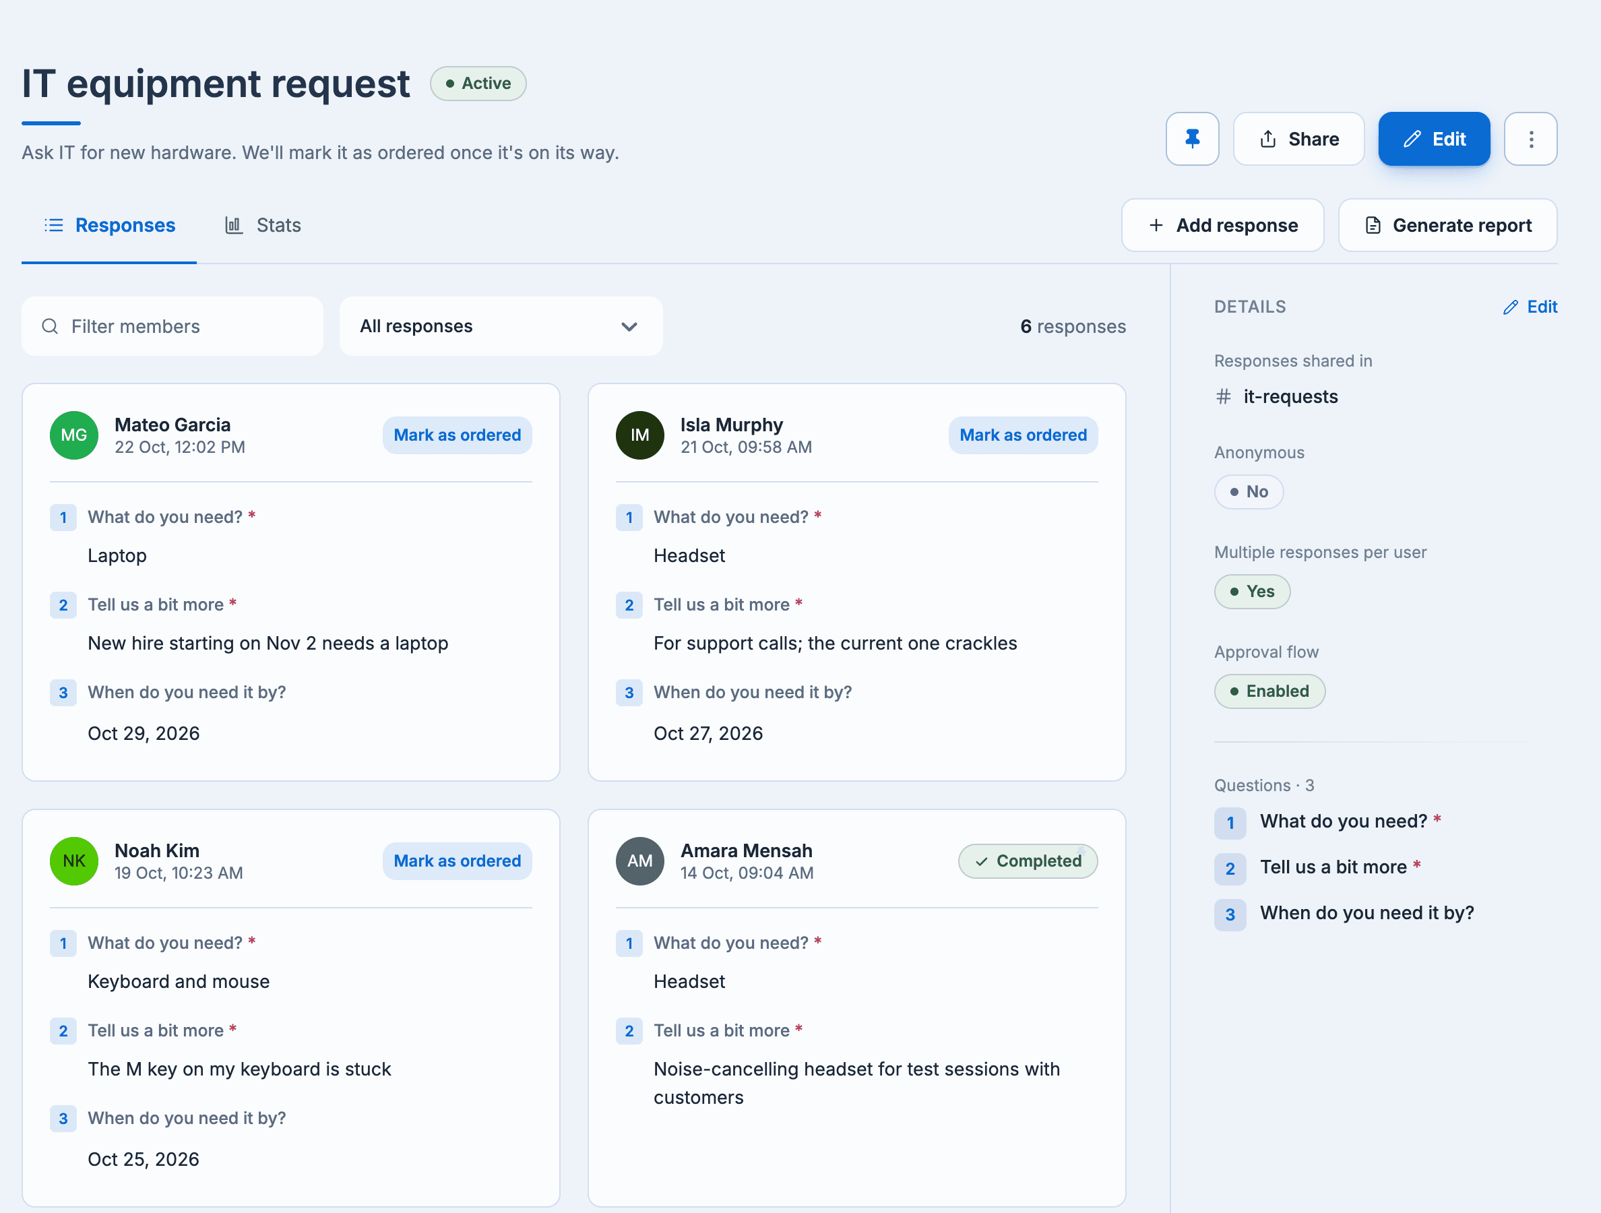Click Add response button
This screenshot has width=1601, height=1213.
click(1222, 226)
